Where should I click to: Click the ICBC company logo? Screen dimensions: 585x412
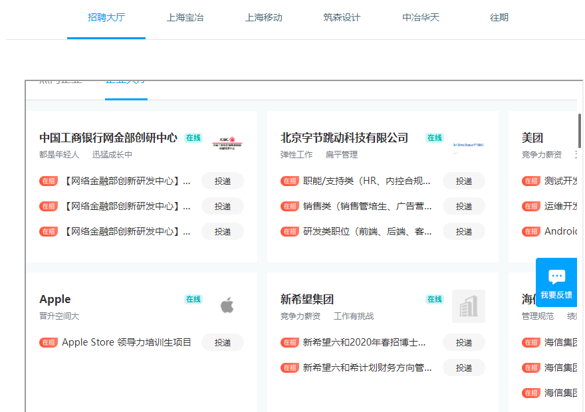tap(227, 144)
